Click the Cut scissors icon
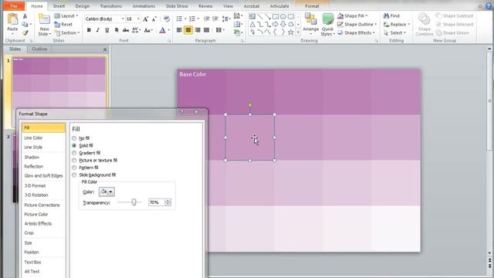Viewport: 494px width, 278px height. point(25,16)
